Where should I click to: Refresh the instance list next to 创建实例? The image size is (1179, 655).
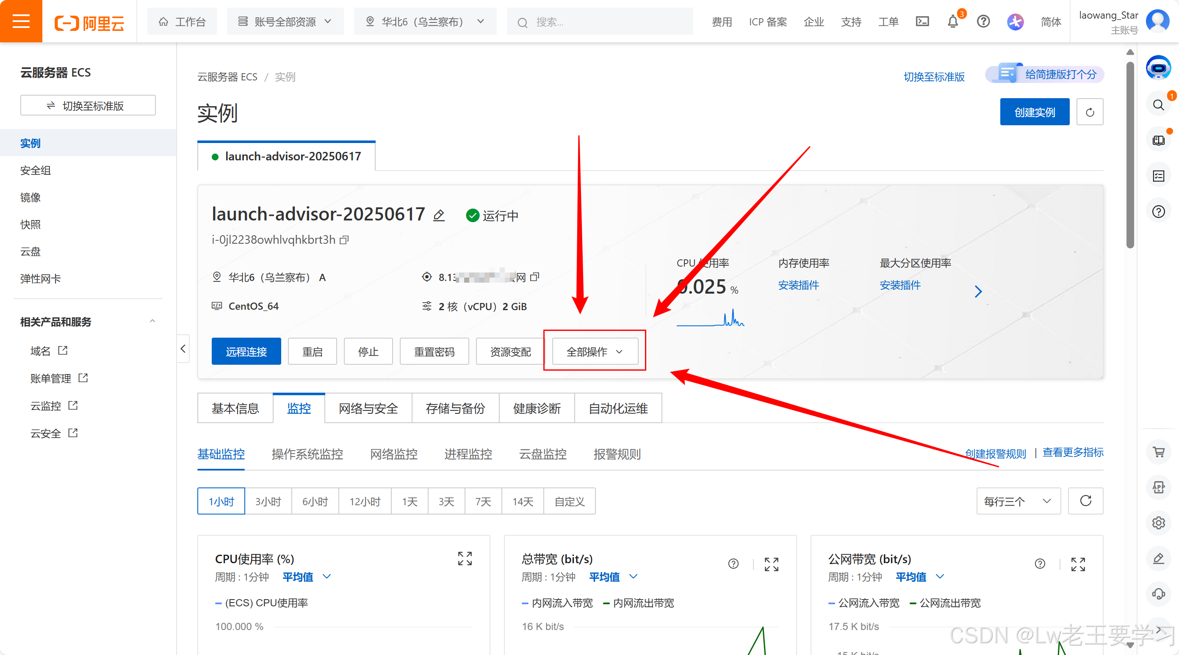tap(1090, 112)
